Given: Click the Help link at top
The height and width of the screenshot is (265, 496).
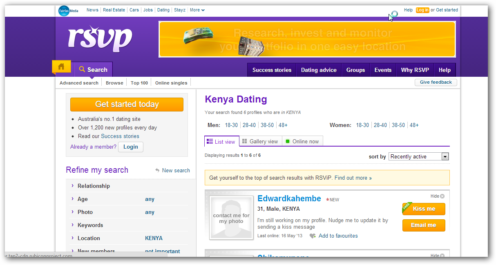Looking at the screenshot, I should 408,10.
